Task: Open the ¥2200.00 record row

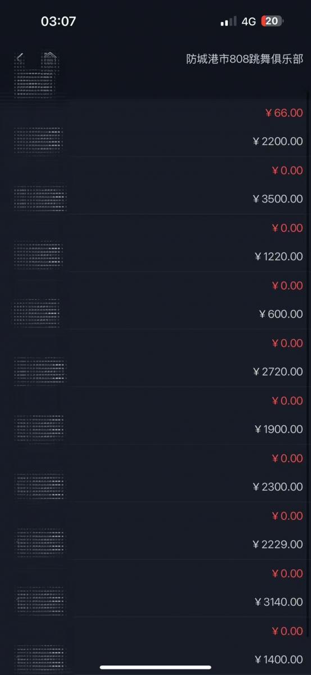Action: pyautogui.click(x=155, y=128)
